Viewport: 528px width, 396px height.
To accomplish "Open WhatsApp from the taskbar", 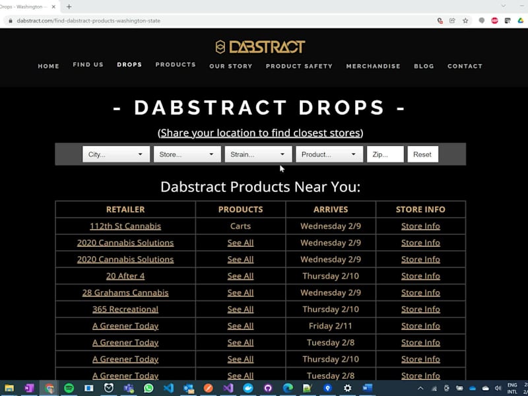I will 148,388.
